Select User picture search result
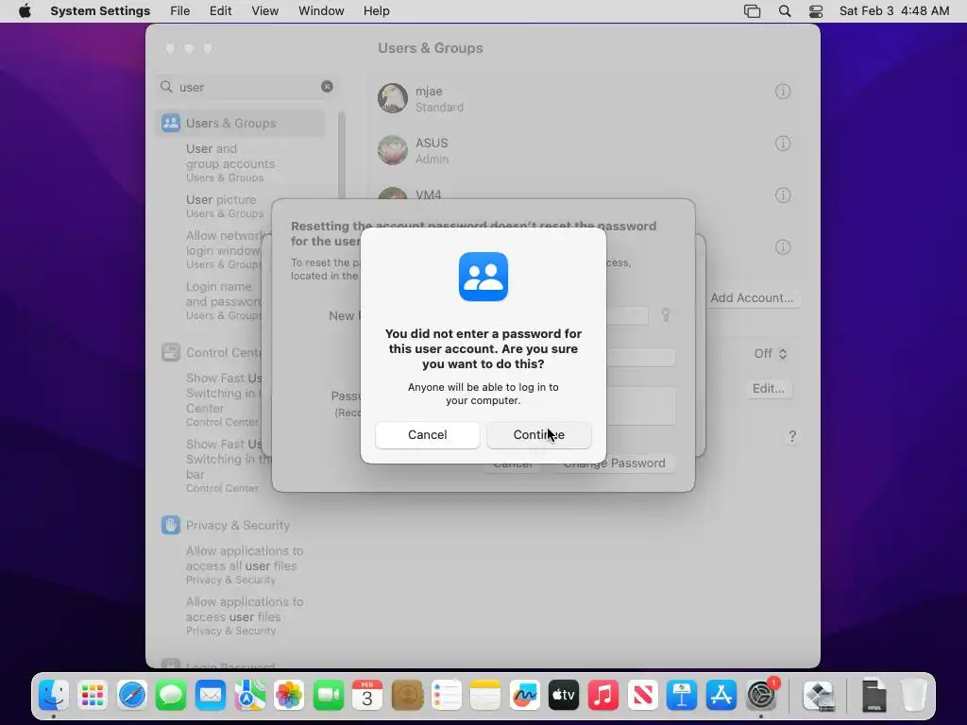This screenshot has height=725, width=967. tap(225, 206)
